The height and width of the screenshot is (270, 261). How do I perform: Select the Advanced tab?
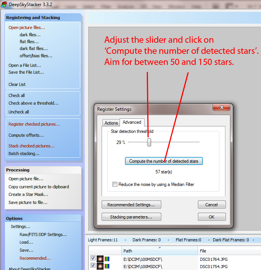coord(132,122)
